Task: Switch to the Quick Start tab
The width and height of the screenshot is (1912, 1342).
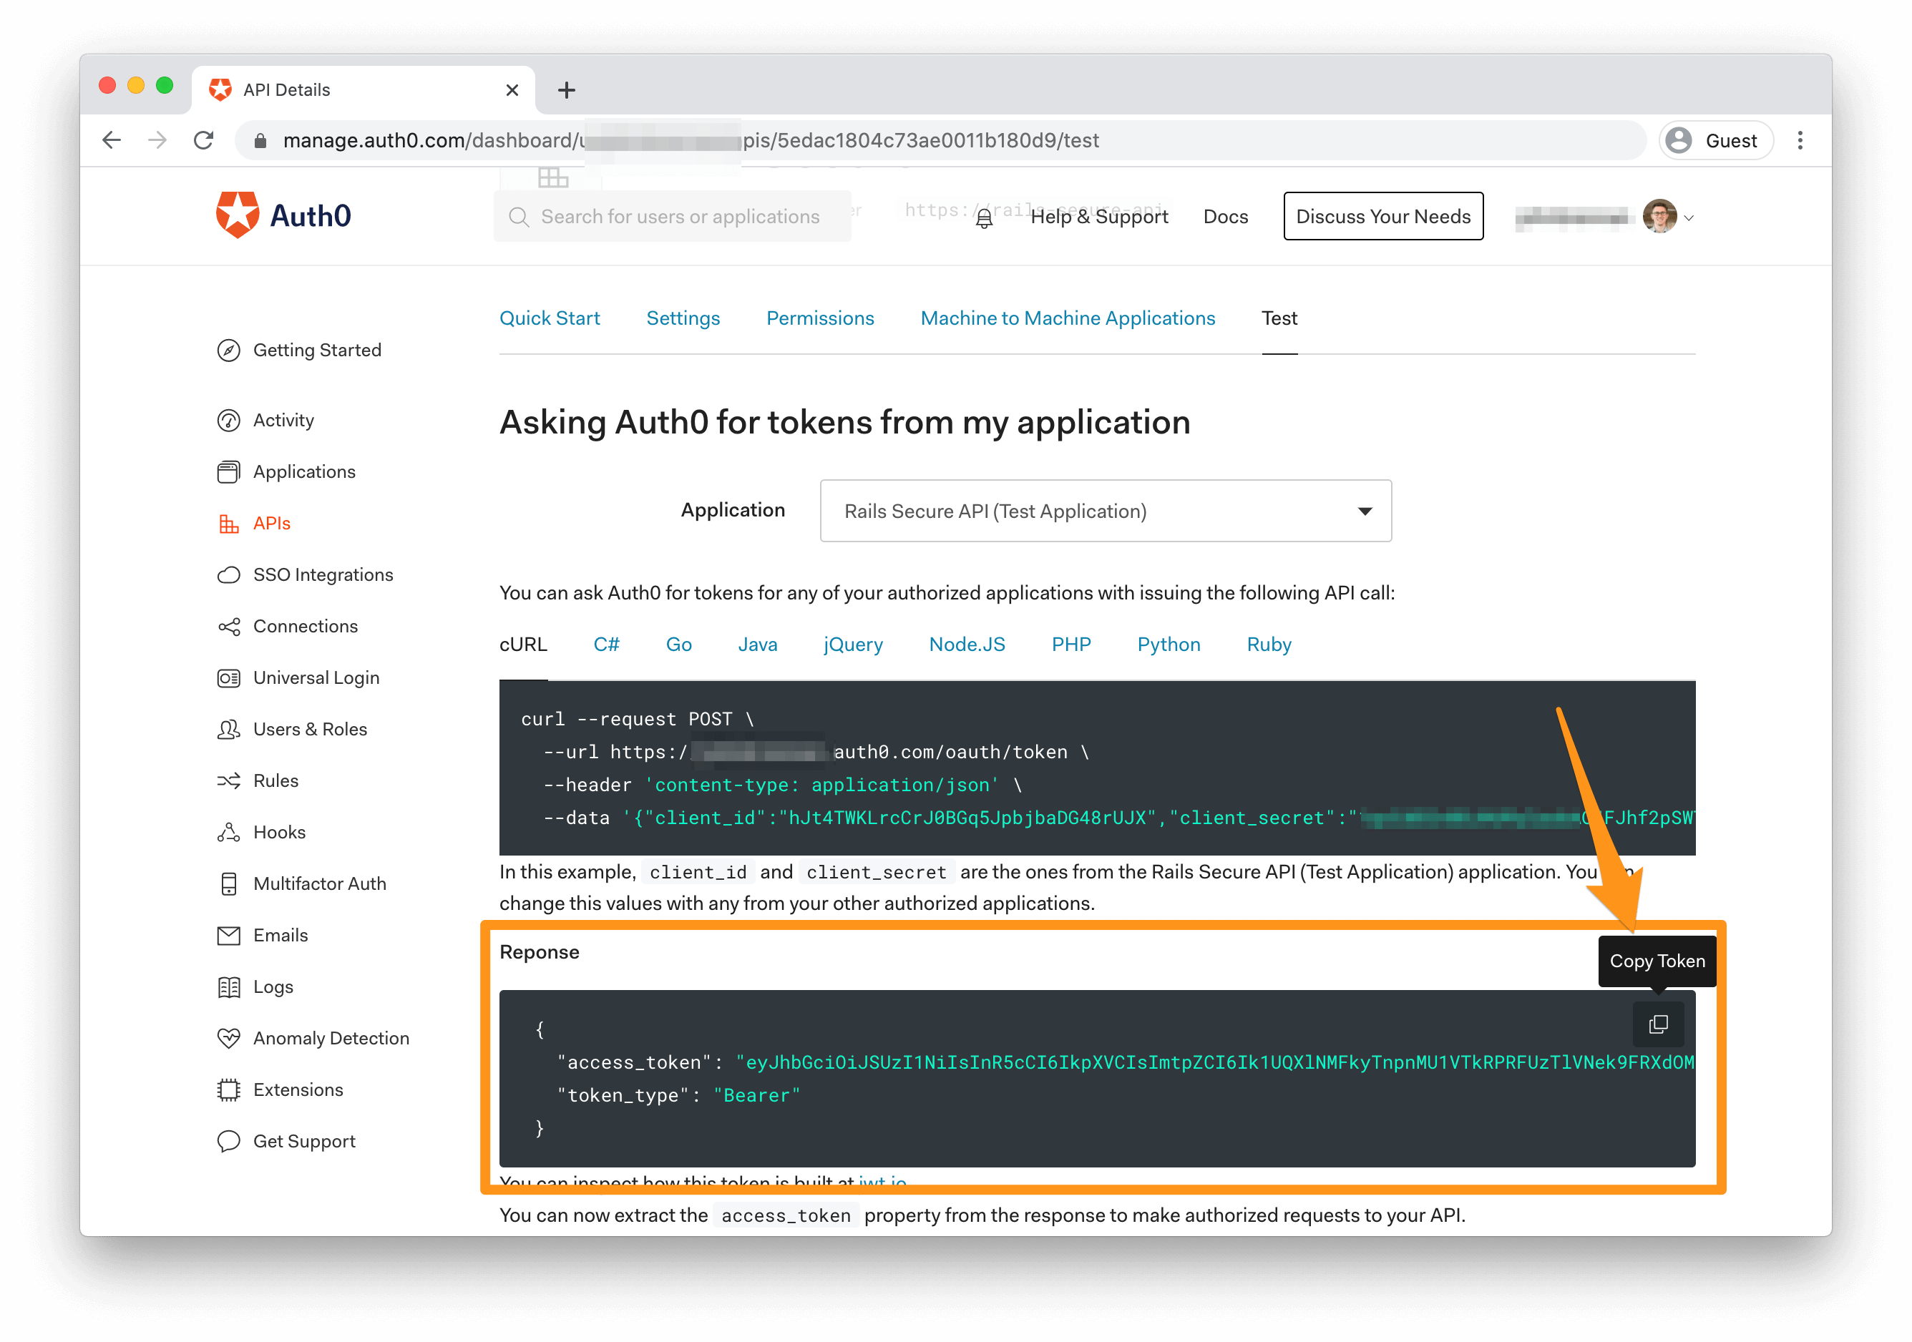Action: pos(549,317)
